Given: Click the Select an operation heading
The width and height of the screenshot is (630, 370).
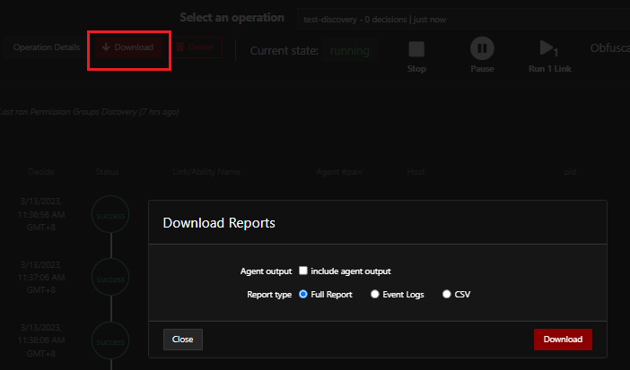Looking at the screenshot, I should pos(232,18).
